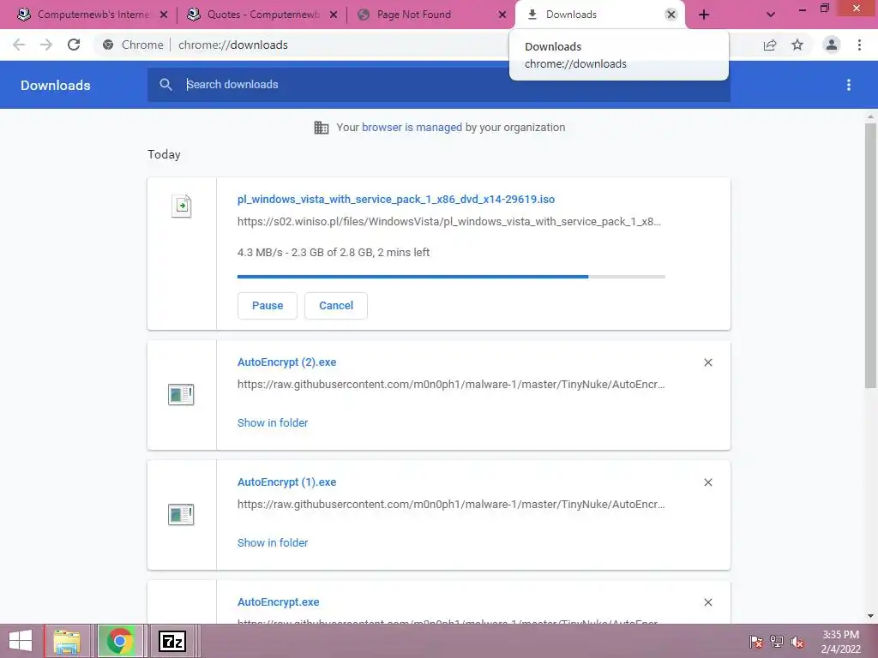Click the chrome://downloads address bar
Viewport: 878px width, 658px height.
[233, 45]
